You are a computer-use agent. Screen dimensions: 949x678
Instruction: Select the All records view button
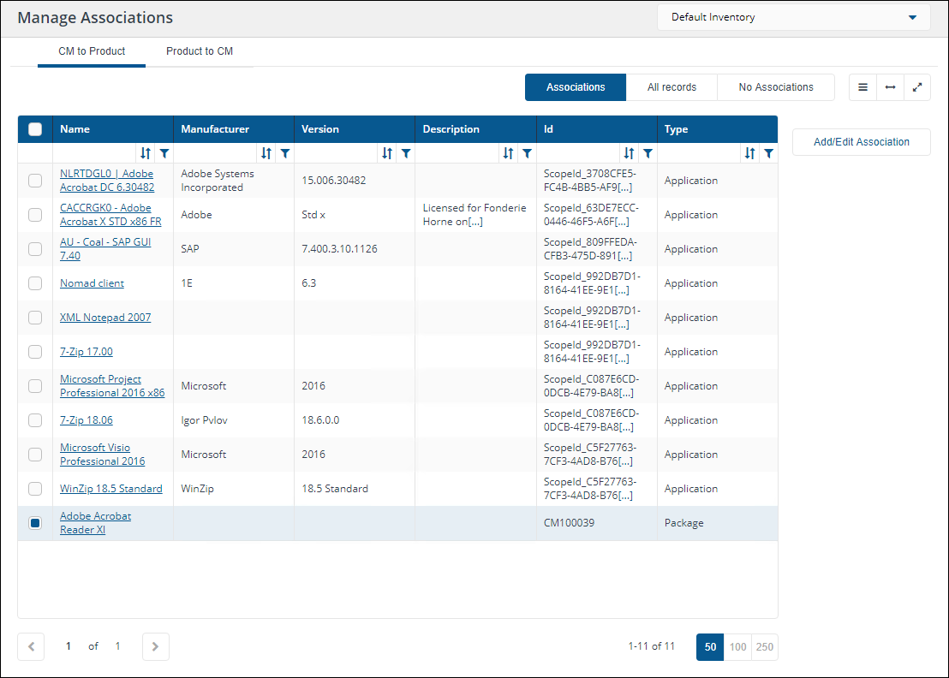tap(671, 87)
